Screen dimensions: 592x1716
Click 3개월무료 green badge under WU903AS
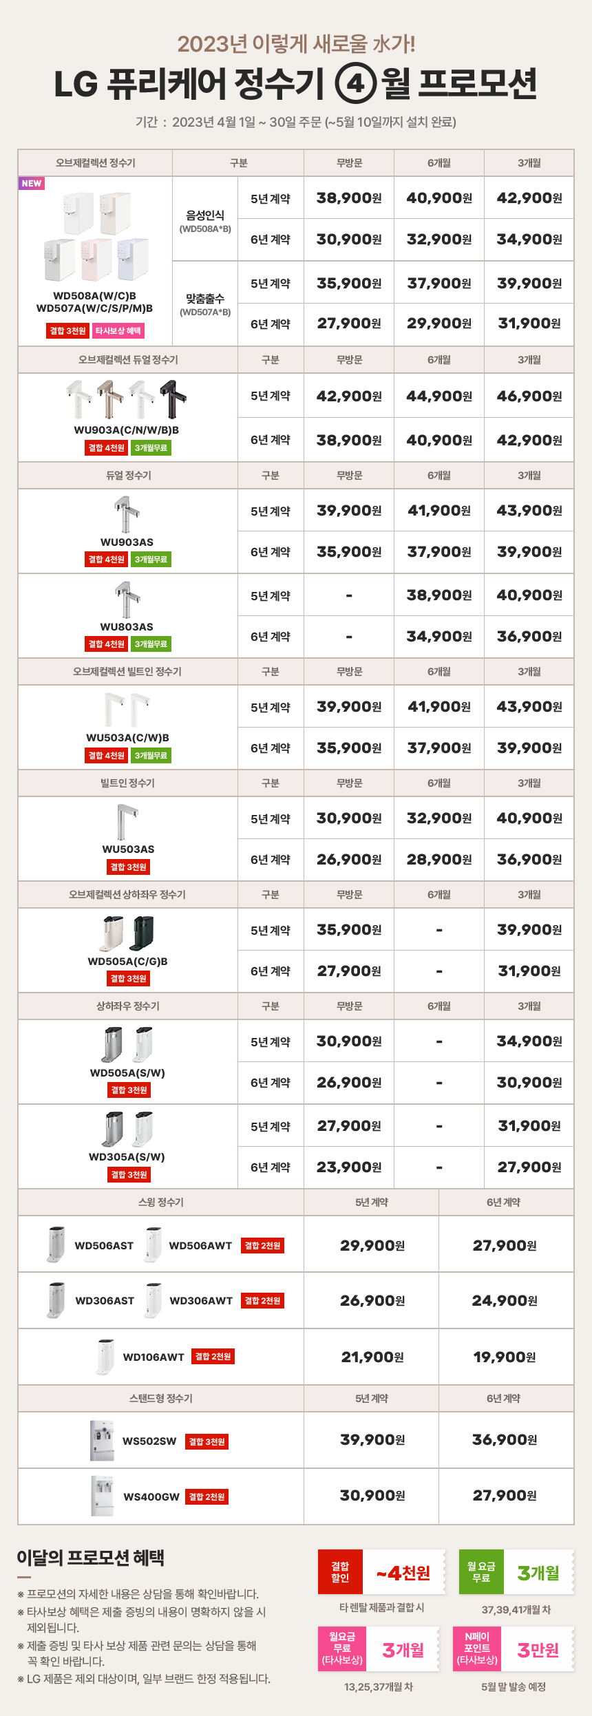tap(151, 560)
